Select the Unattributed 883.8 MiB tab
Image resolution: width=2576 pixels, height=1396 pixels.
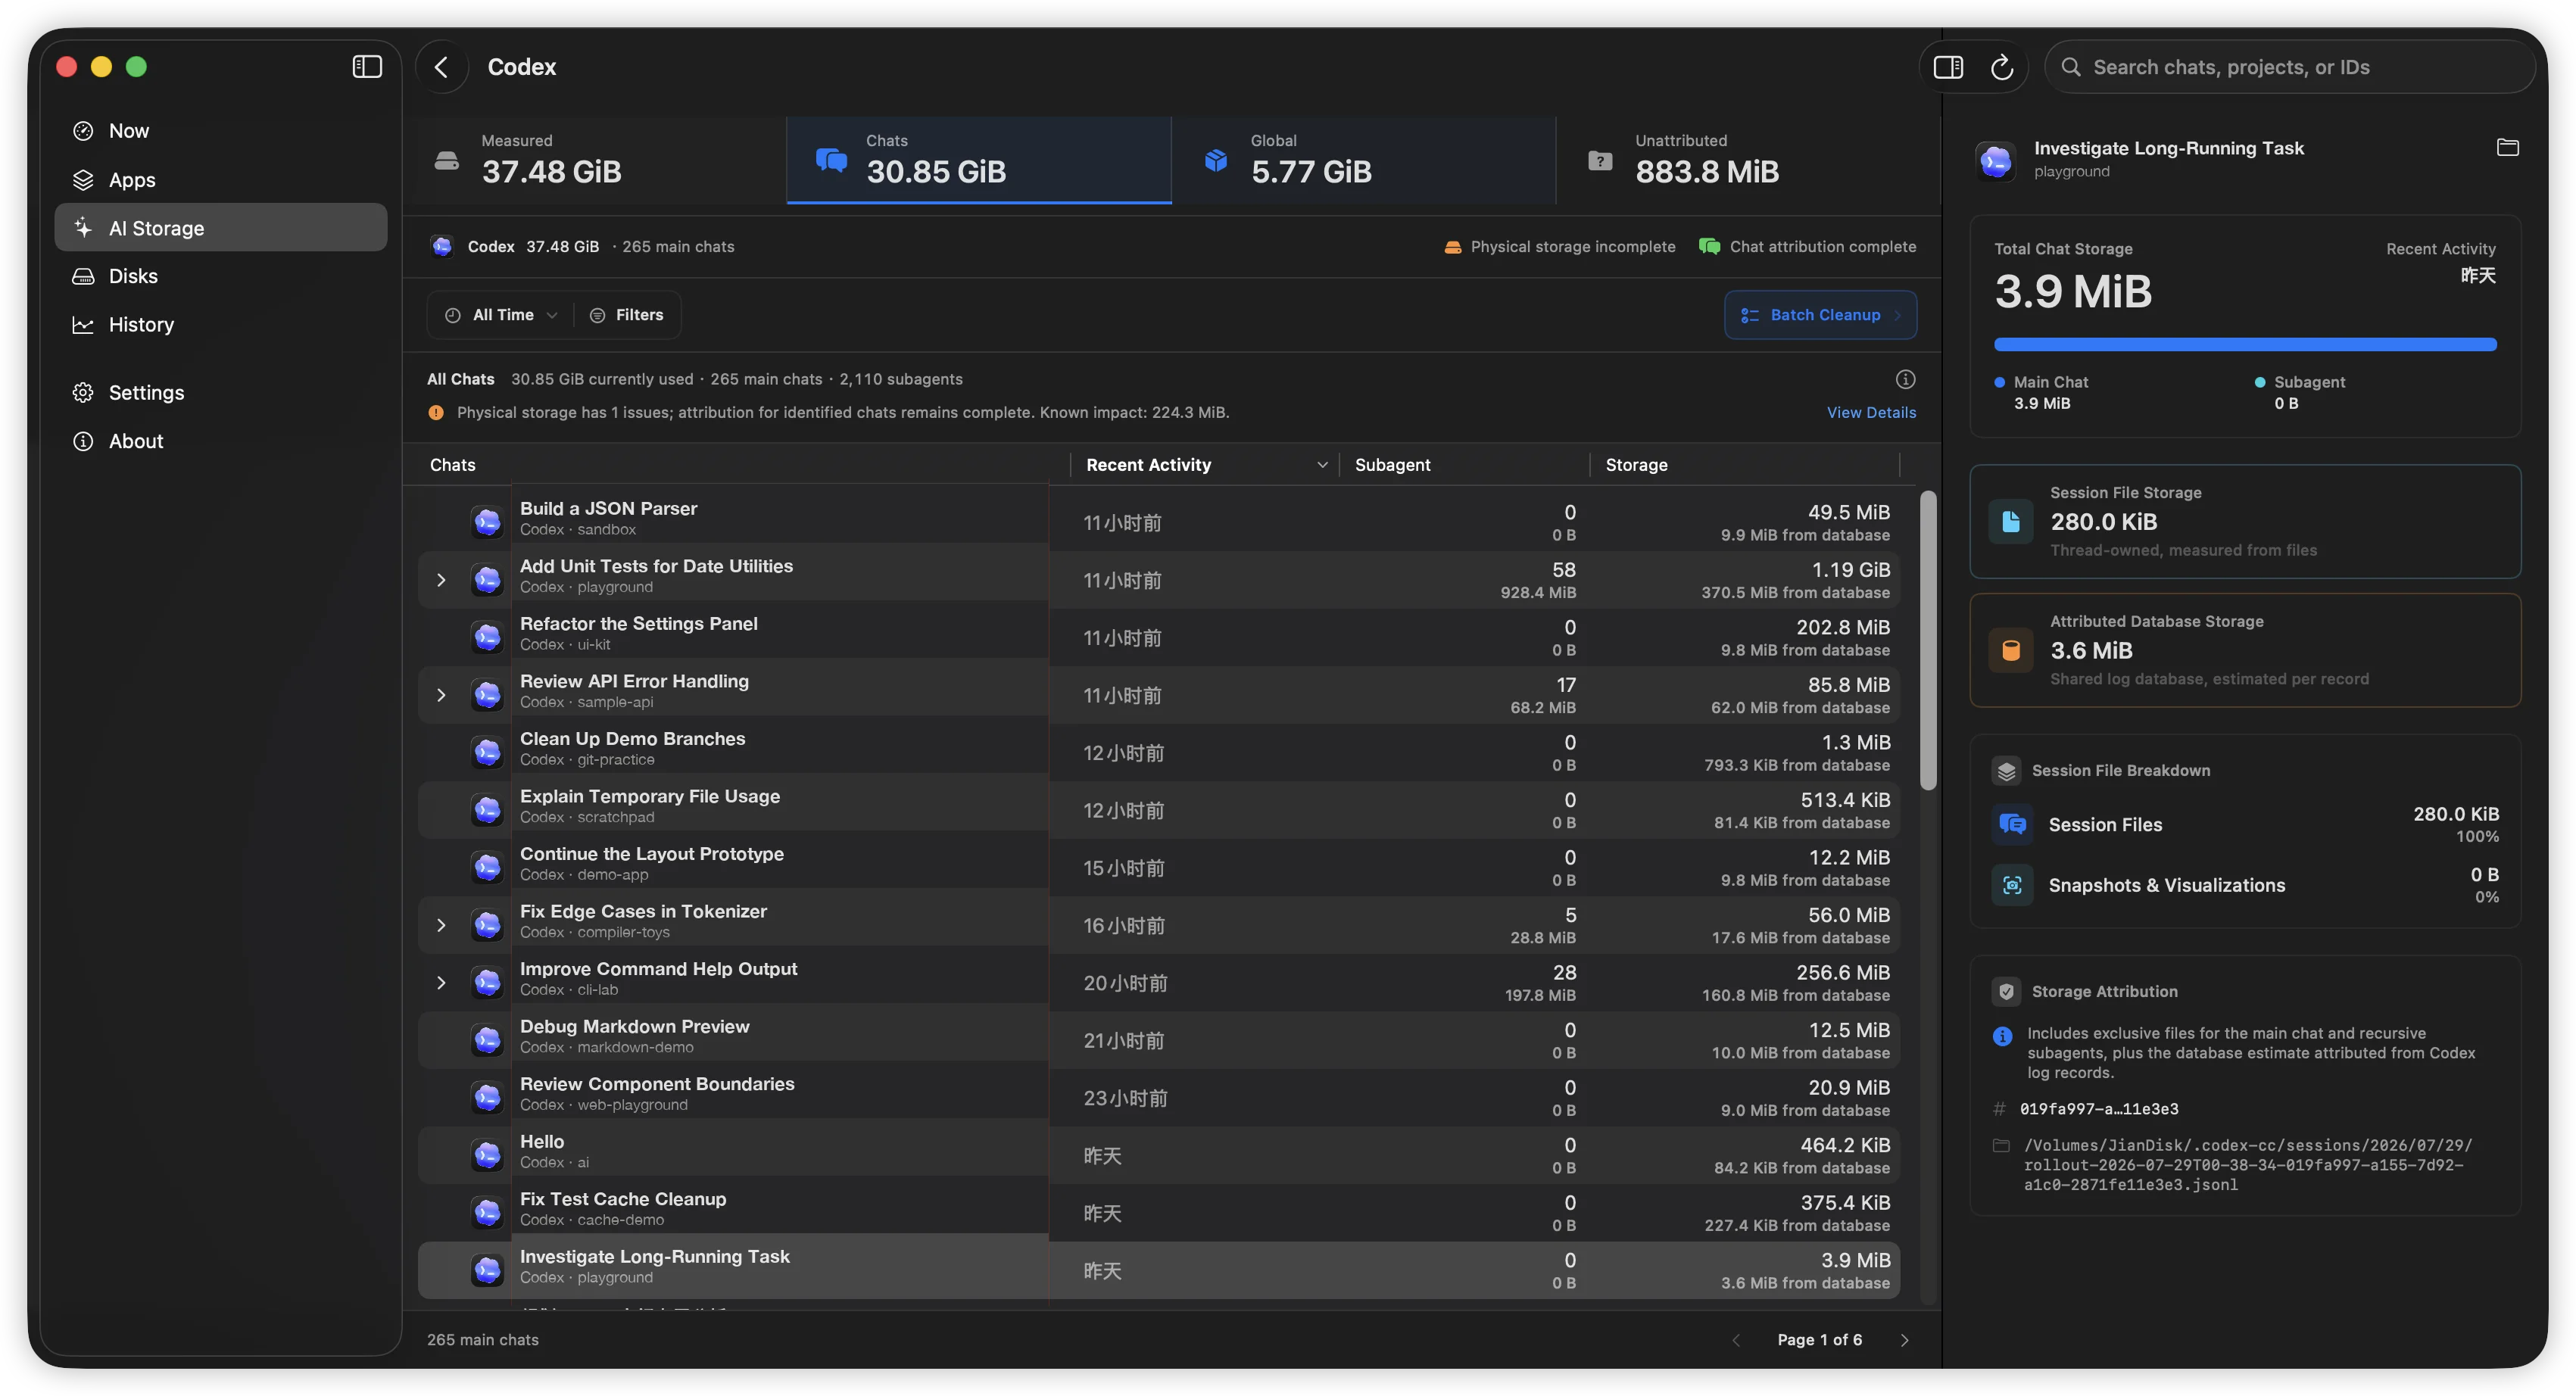(1748, 160)
